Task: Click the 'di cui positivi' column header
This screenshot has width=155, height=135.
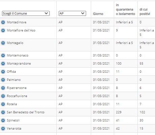Action: tap(145, 12)
